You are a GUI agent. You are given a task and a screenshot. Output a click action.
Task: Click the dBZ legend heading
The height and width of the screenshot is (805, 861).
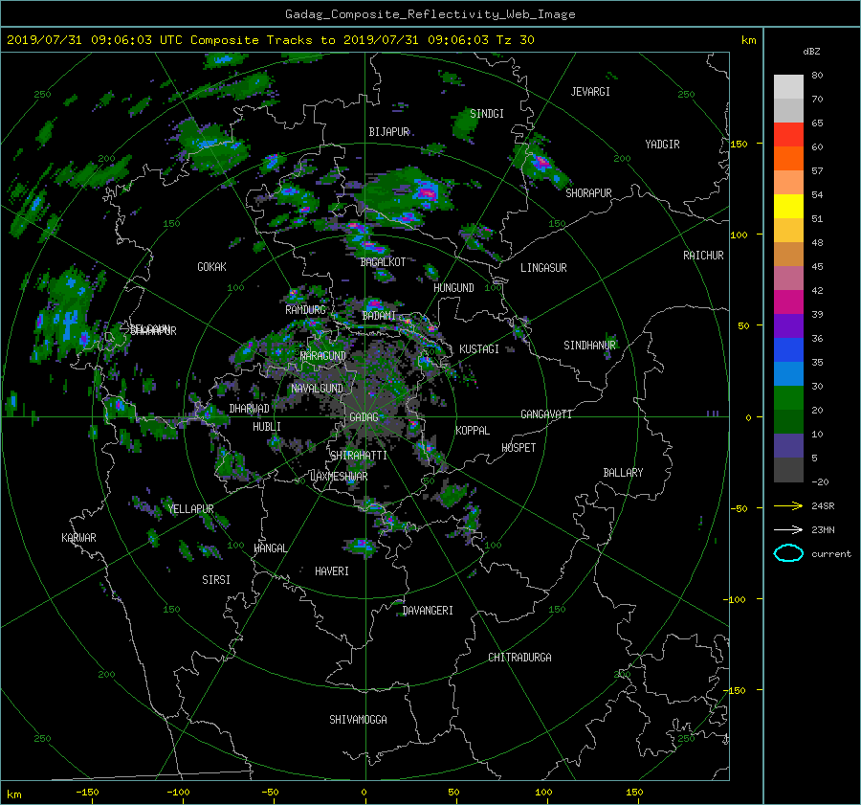click(x=811, y=52)
